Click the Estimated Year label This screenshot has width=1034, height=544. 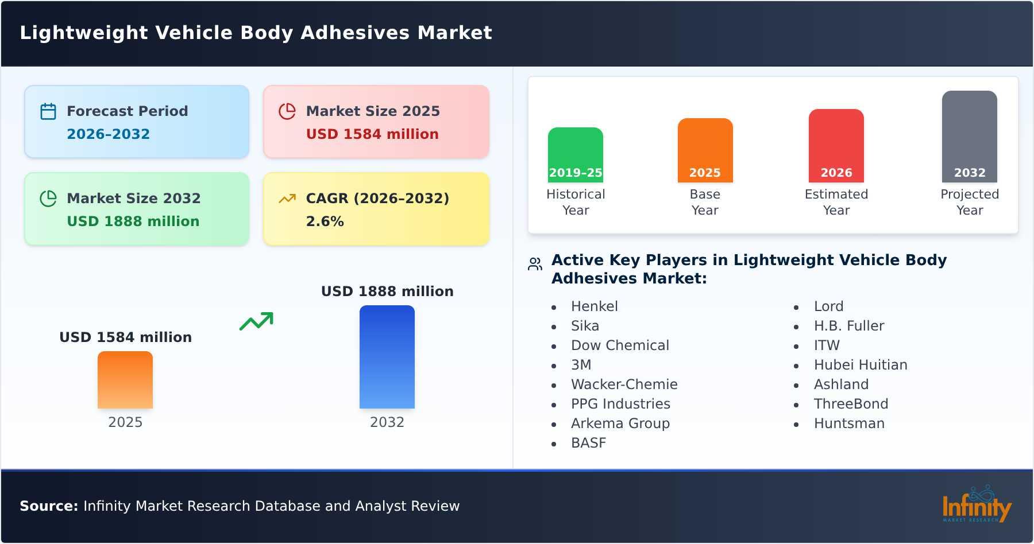click(x=836, y=202)
